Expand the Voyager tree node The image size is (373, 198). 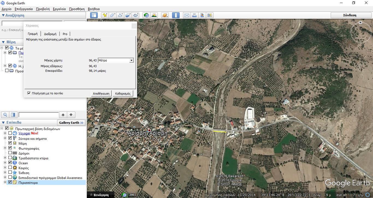pyautogui.click(x=5, y=133)
